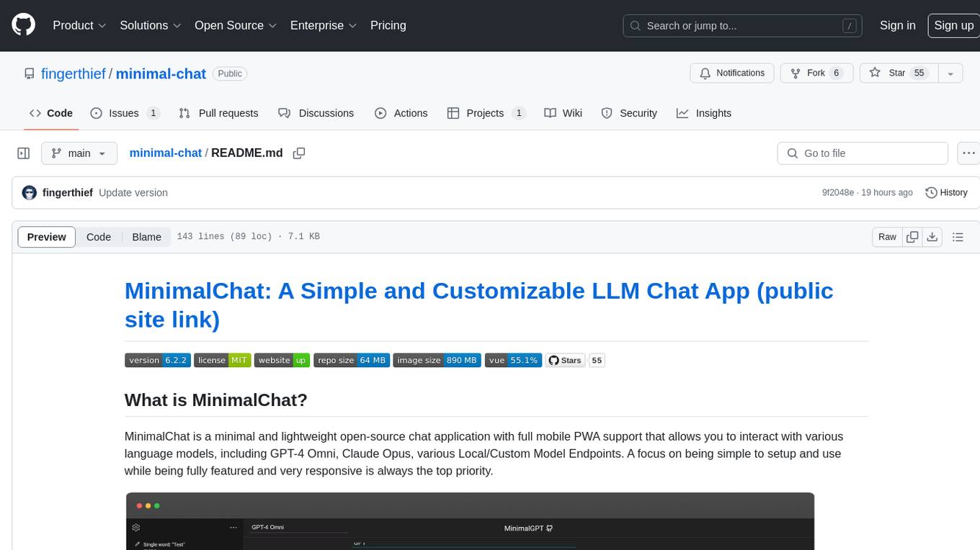980x550 pixels.
Task: Open the more file actions menu
Action: [x=968, y=153]
